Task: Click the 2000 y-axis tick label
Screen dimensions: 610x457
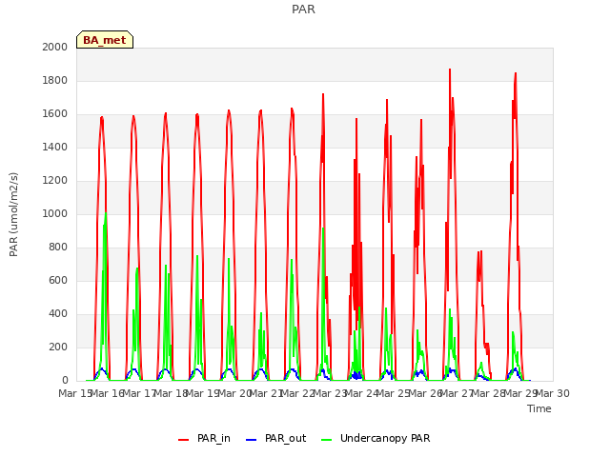Action: tap(55, 47)
